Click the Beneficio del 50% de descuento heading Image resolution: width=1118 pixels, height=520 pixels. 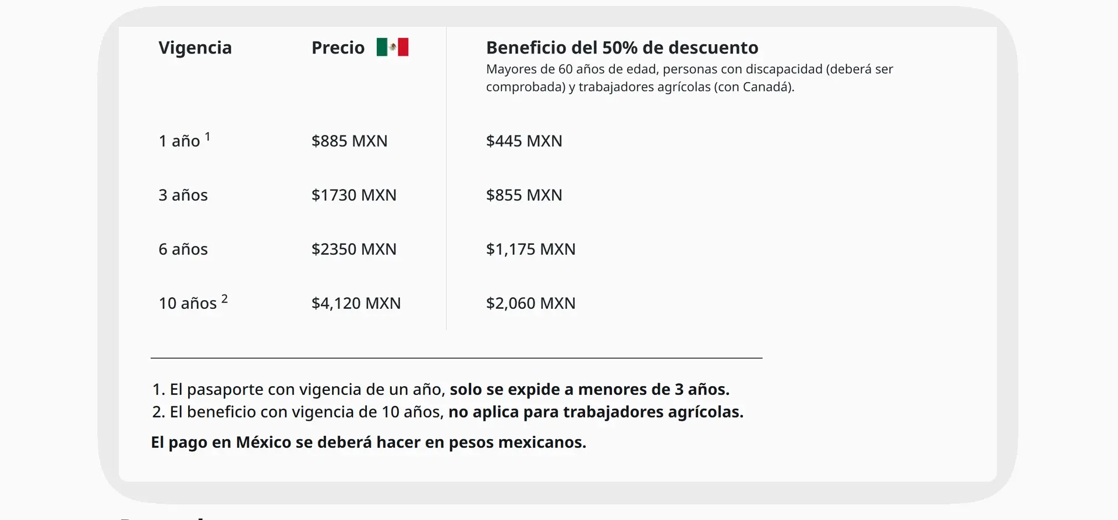tap(622, 48)
